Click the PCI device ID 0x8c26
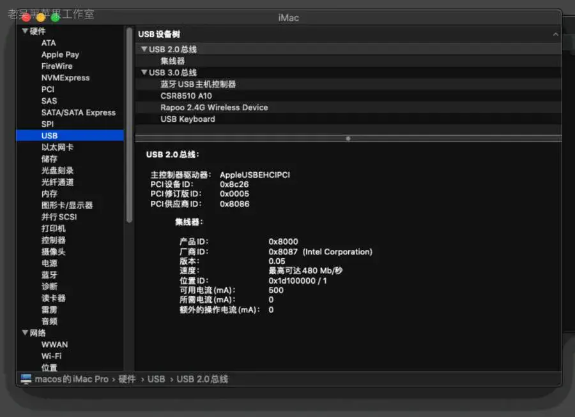Screen dimensions: 575x417 click(x=234, y=184)
